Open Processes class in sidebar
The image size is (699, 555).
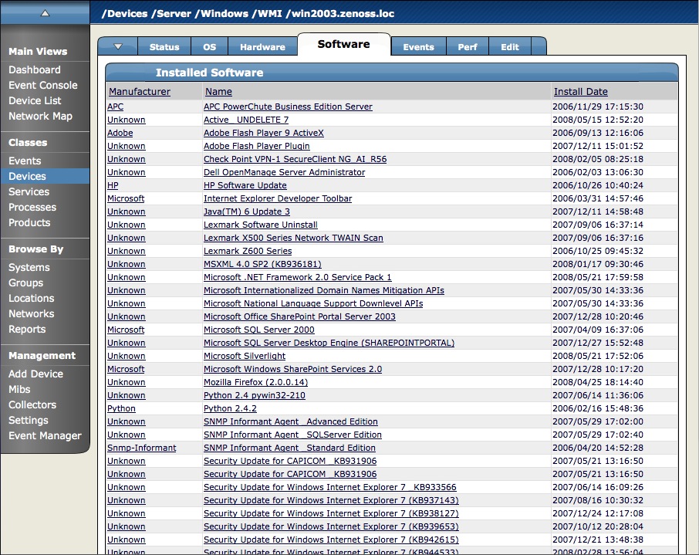coord(32,207)
